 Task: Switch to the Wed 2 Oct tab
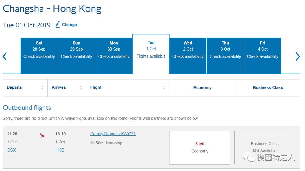(188, 55)
